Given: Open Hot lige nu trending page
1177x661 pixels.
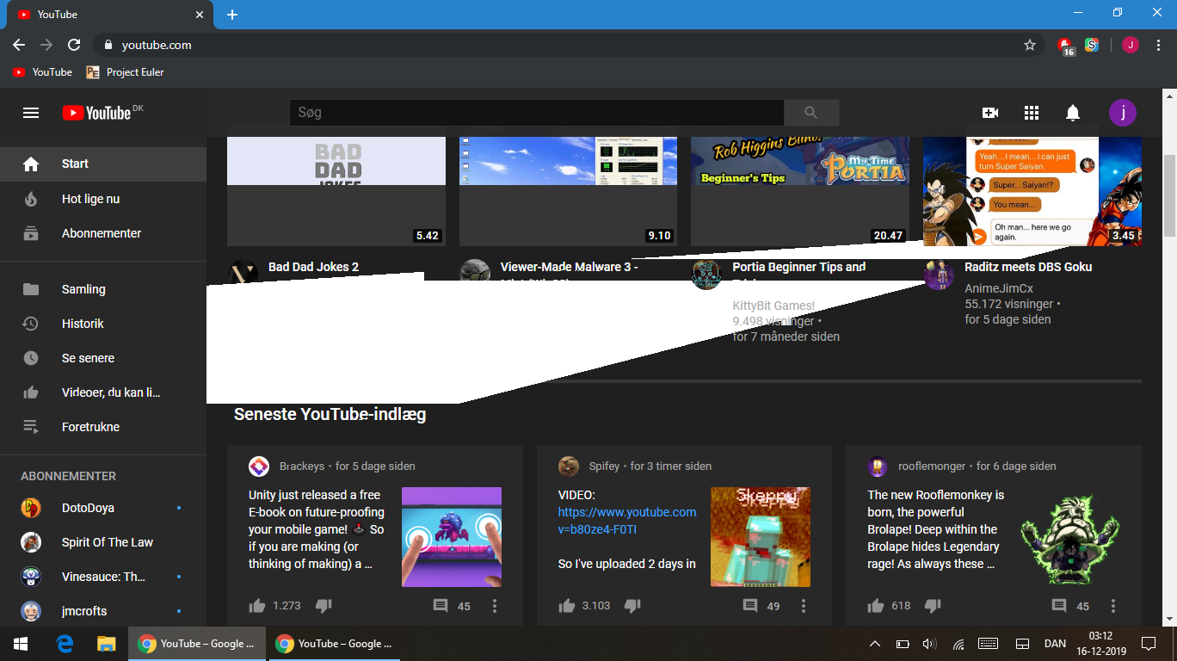Looking at the screenshot, I should pyautogui.click(x=103, y=199).
